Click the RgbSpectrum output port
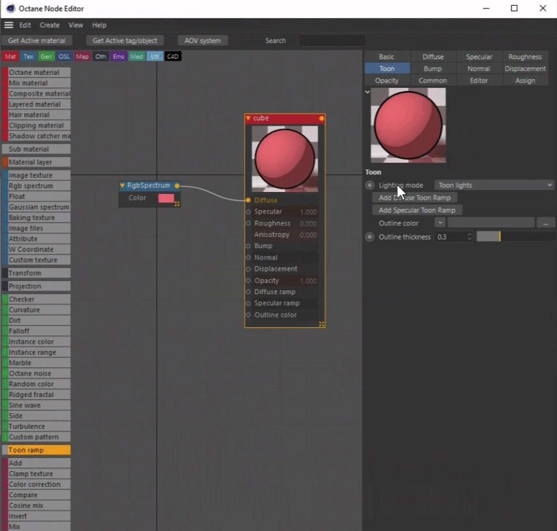The width and height of the screenshot is (557, 531). pyautogui.click(x=177, y=185)
